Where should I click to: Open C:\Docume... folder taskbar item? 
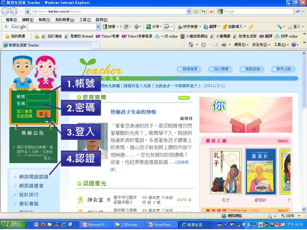[x=129, y=225]
